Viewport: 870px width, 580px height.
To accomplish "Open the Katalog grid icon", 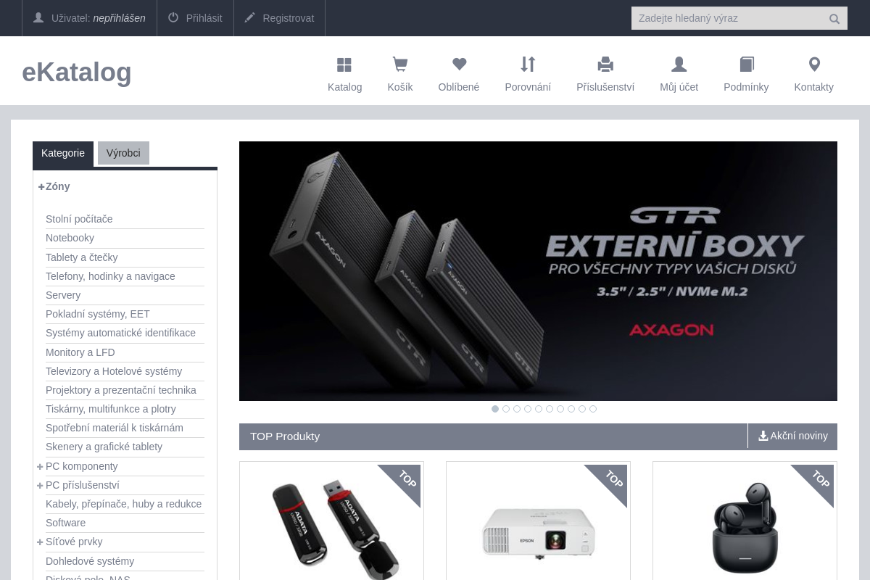I will [x=344, y=65].
